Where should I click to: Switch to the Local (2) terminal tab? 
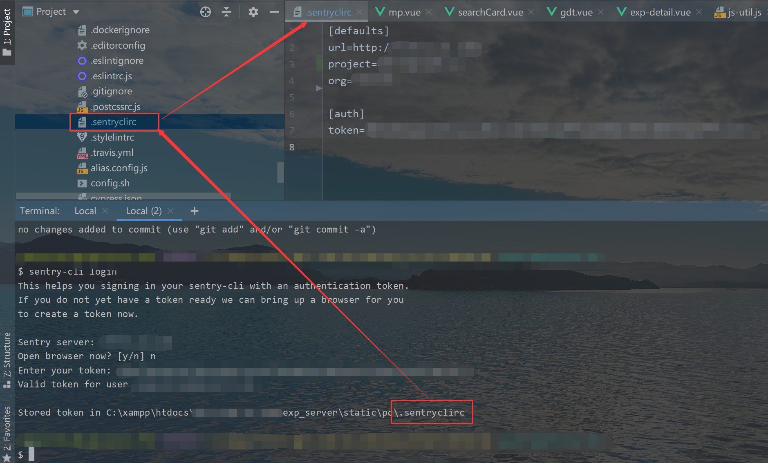coord(144,211)
